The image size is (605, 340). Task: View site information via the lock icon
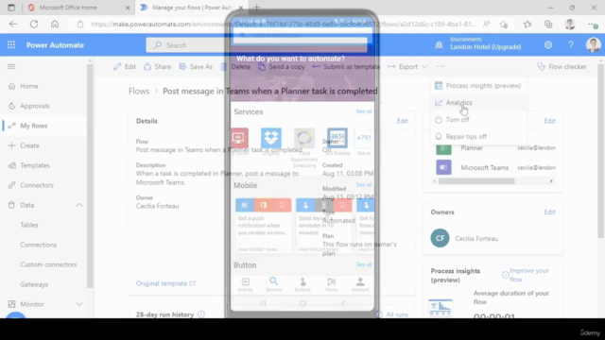pos(79,24)
